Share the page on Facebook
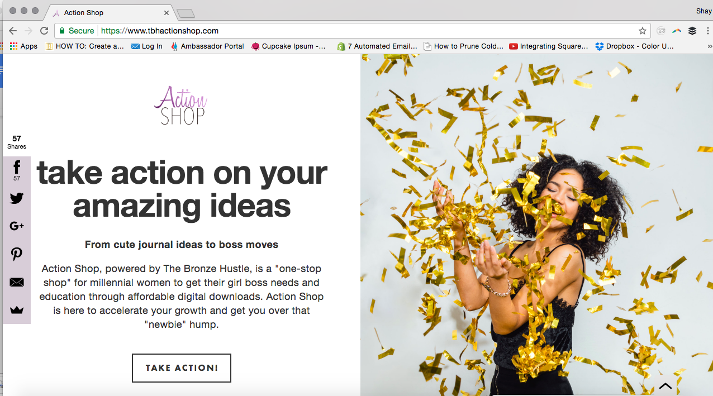Image resolution: width=713 pixels, height=396 pixels. (17, 170)
